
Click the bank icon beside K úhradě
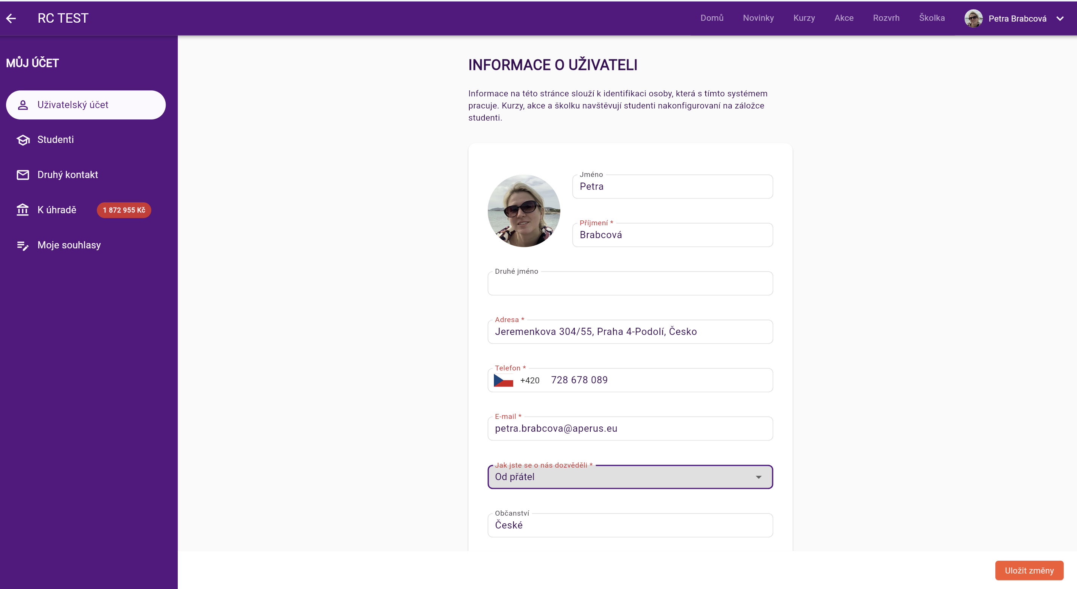[23, 210]
